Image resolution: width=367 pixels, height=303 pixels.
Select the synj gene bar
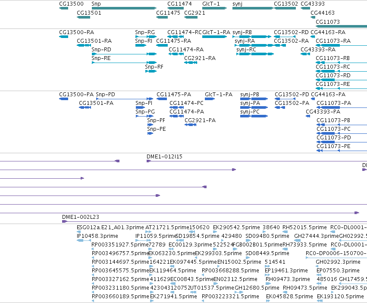pos(253,8)
